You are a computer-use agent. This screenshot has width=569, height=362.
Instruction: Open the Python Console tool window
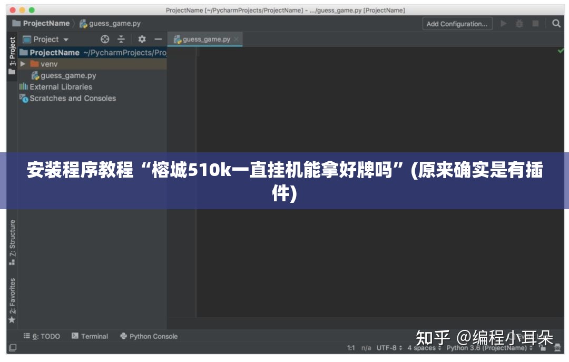(x=149, y=336)
